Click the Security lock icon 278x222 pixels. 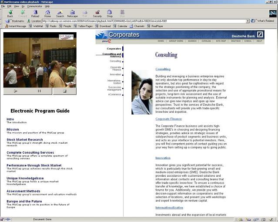[x=97, y=13]
